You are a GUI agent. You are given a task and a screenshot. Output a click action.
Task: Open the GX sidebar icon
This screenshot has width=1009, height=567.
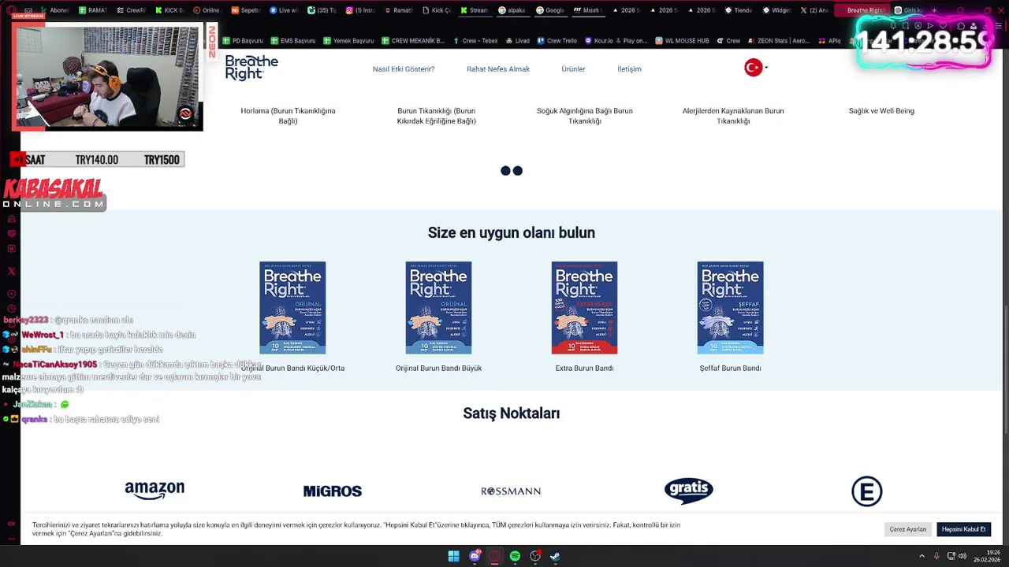pos(11,524)
